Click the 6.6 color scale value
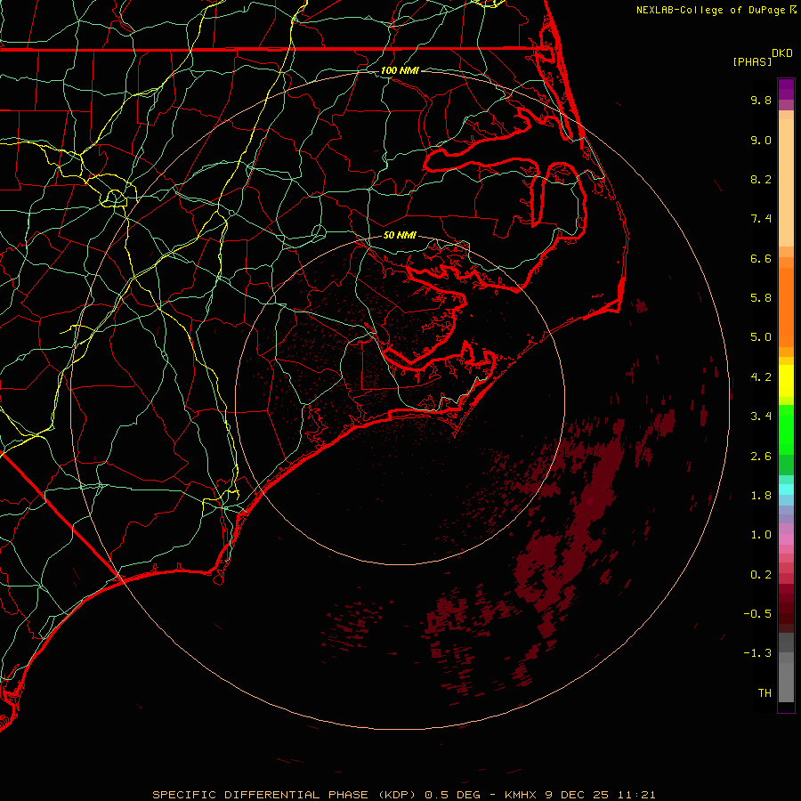Viewport: 801px width, 801px height. click(x=761, y=258)
